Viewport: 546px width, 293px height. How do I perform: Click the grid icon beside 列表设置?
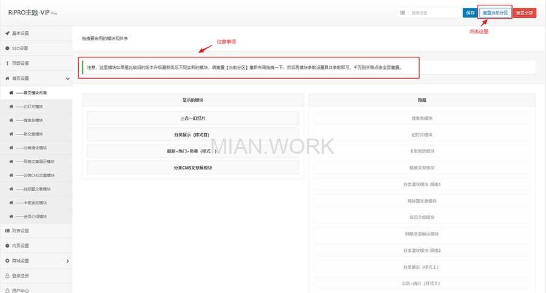click(7, 230)
